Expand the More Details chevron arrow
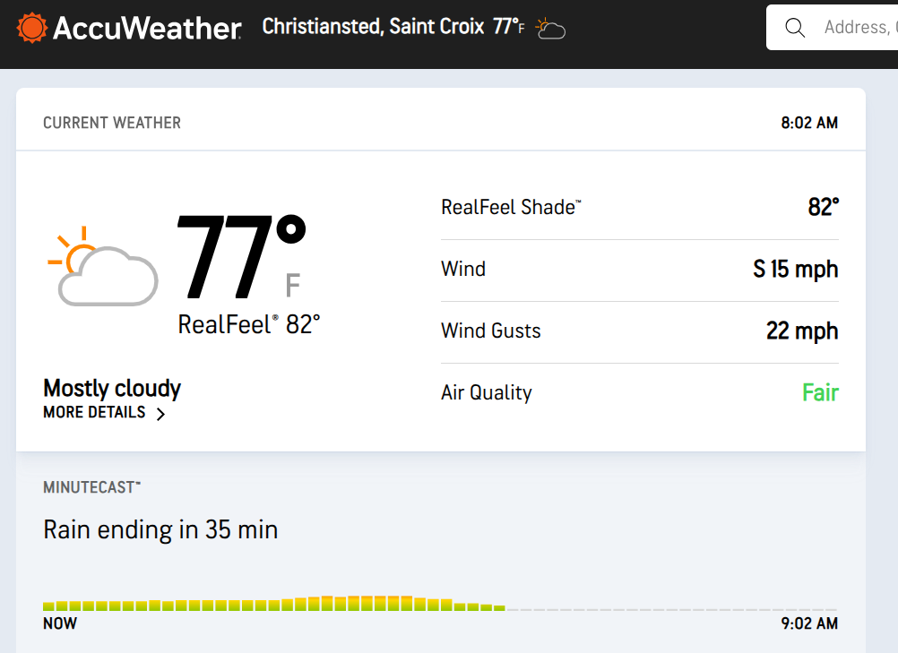 (x=160, y=414)
